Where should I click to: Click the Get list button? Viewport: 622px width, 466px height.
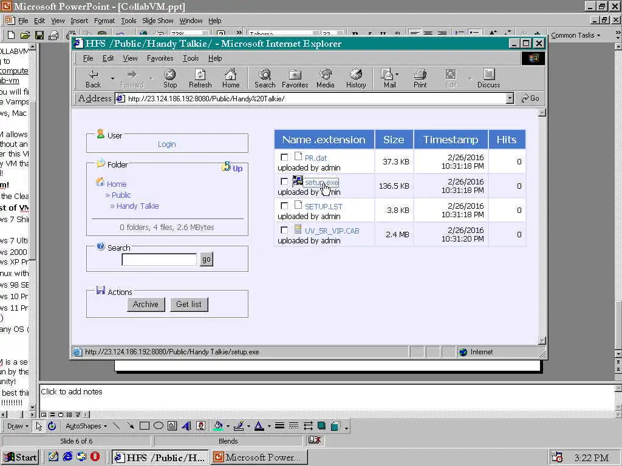tap(189, 305)
